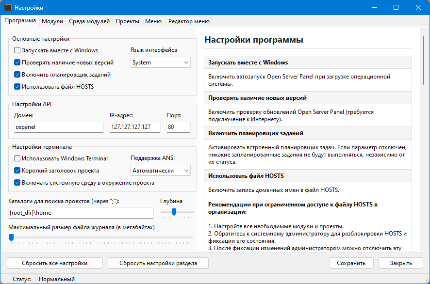Go to the "Проекты" tab
430x284 pixels.
pos(128,21)
